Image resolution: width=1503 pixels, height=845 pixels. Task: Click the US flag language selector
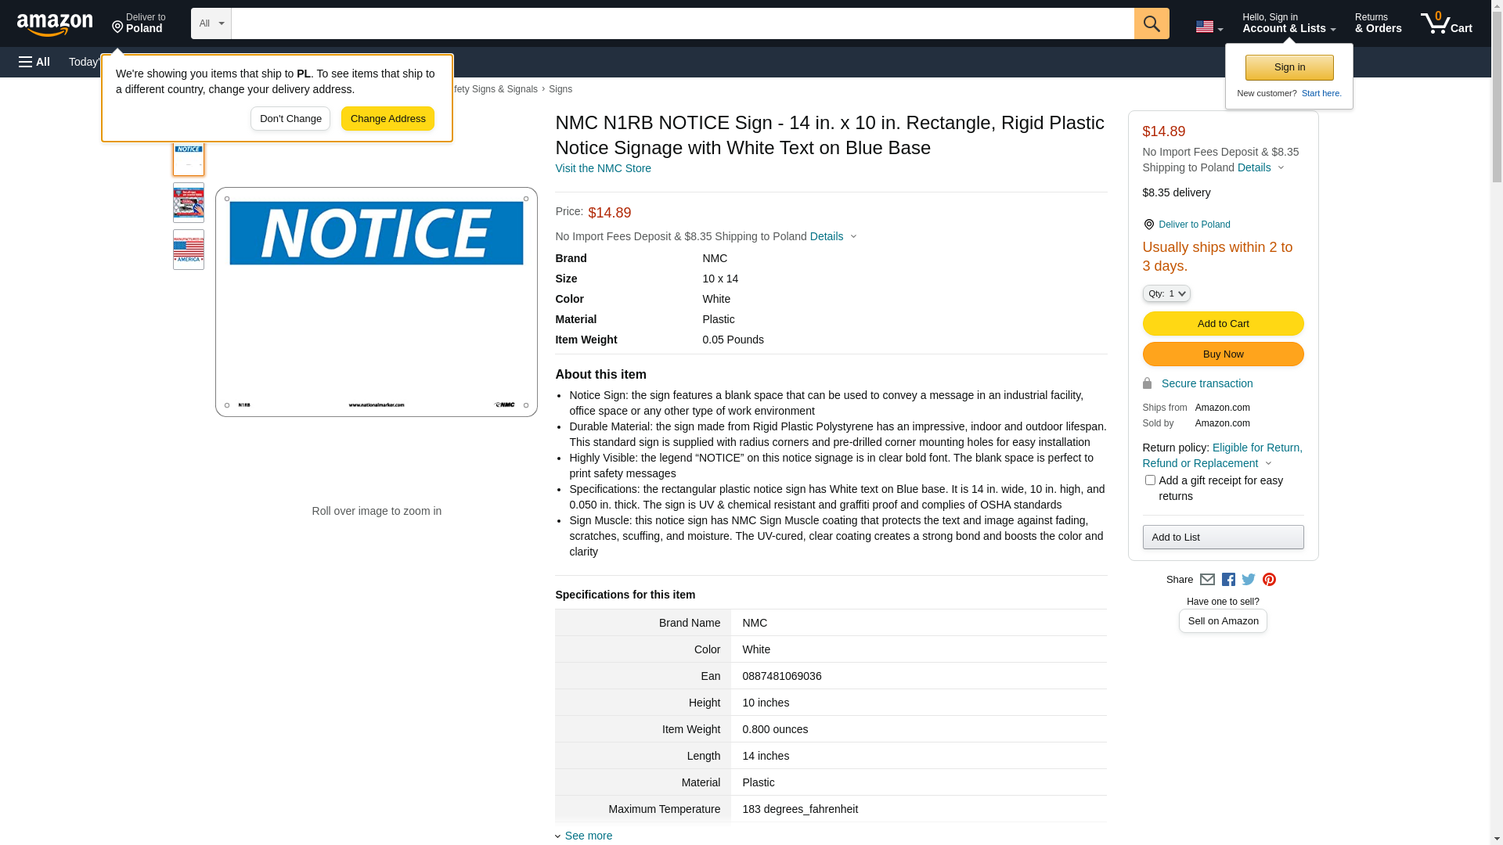1209,27
